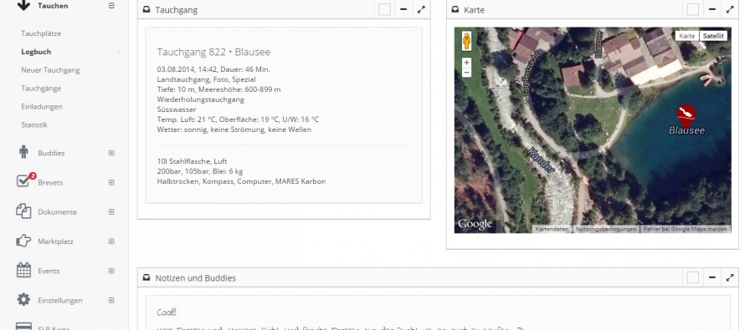
Task: Open the Statistik link
Action: coord(34,124)
